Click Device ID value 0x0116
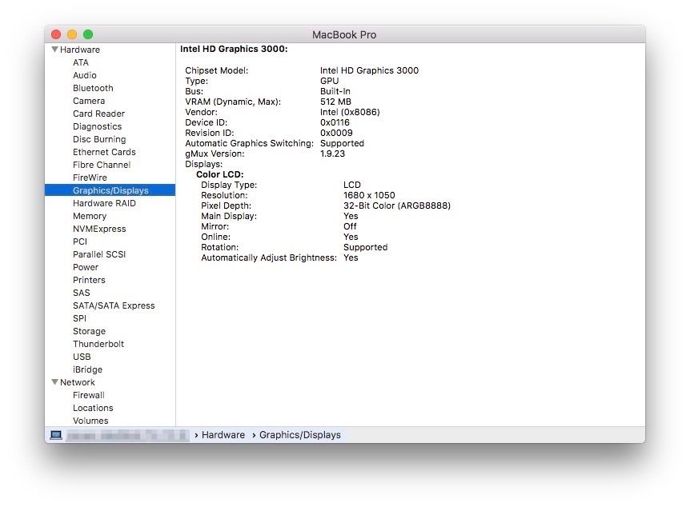The width and height of the screenshot is (690, 507). (335, 122)
